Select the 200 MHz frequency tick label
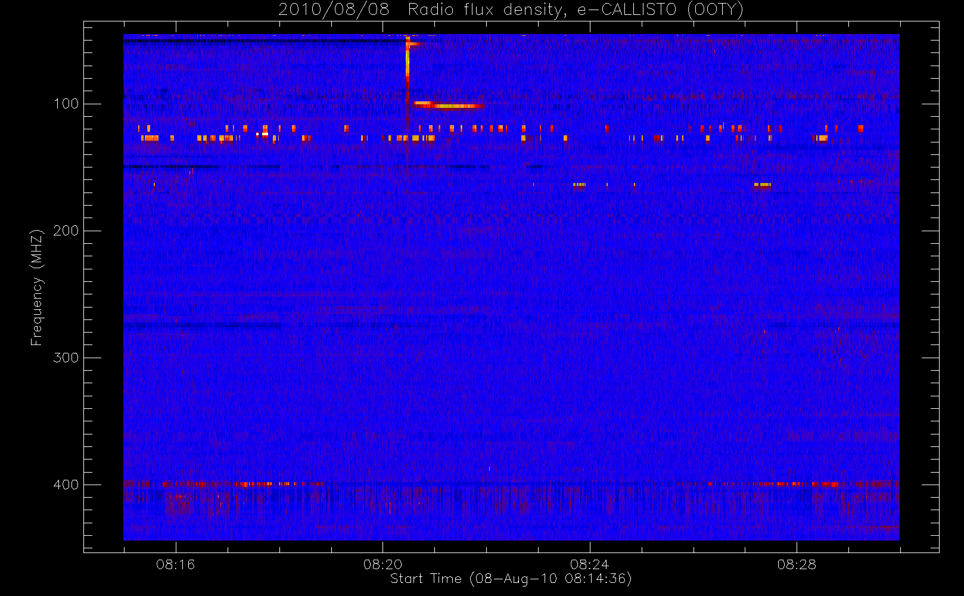This screenshot has width=964, height=596. click(x=66, y=231)
